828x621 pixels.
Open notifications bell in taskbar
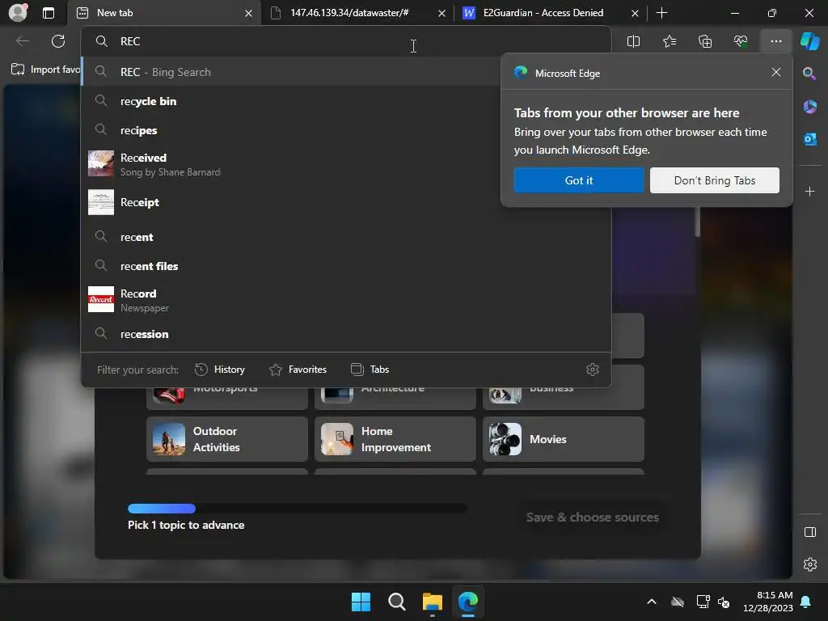click(x=805, y=602)
